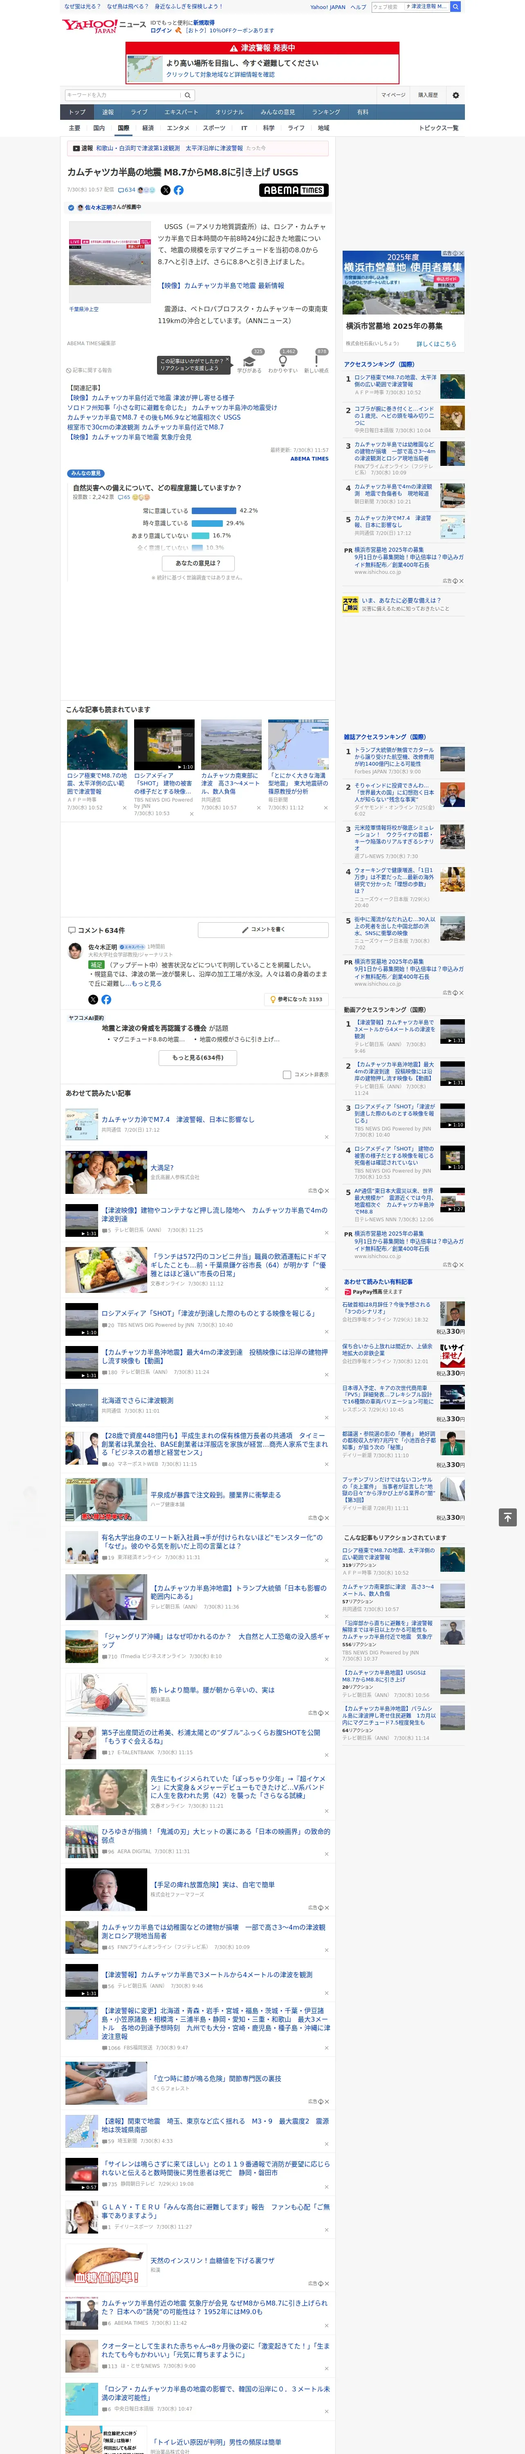Image resolution: width=525 pixels, height=2454 pixels.
Task: Open みんなの意見 tab
Action: coord(277,112)
